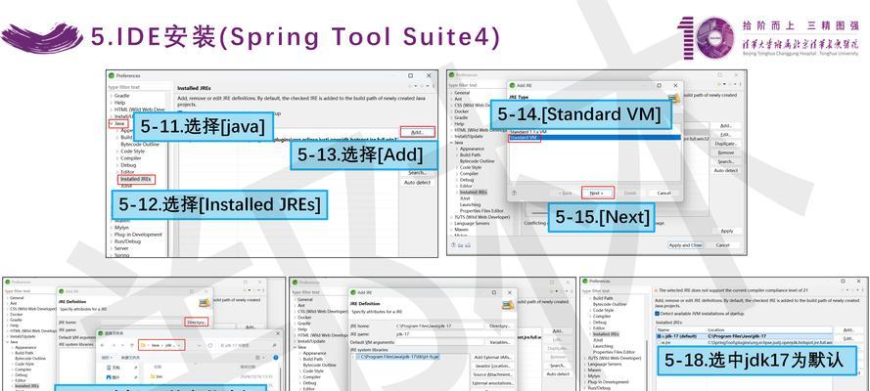Click search box in folder chooser dialog
This screenshot has height=391, width=870.
pos(248,345)
